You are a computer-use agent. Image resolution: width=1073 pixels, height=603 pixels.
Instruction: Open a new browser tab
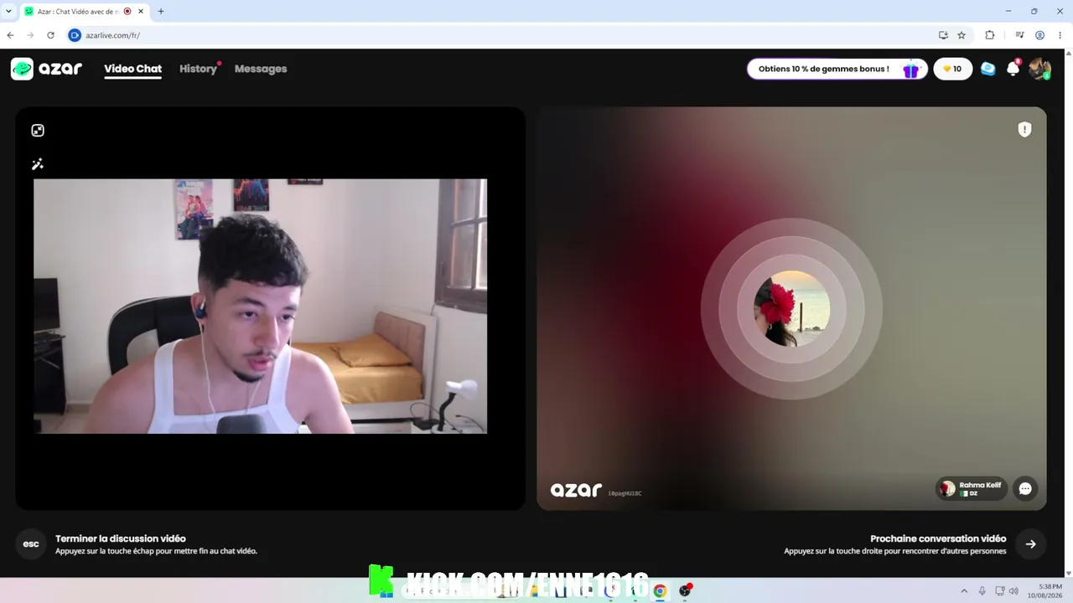pos(161,12)
